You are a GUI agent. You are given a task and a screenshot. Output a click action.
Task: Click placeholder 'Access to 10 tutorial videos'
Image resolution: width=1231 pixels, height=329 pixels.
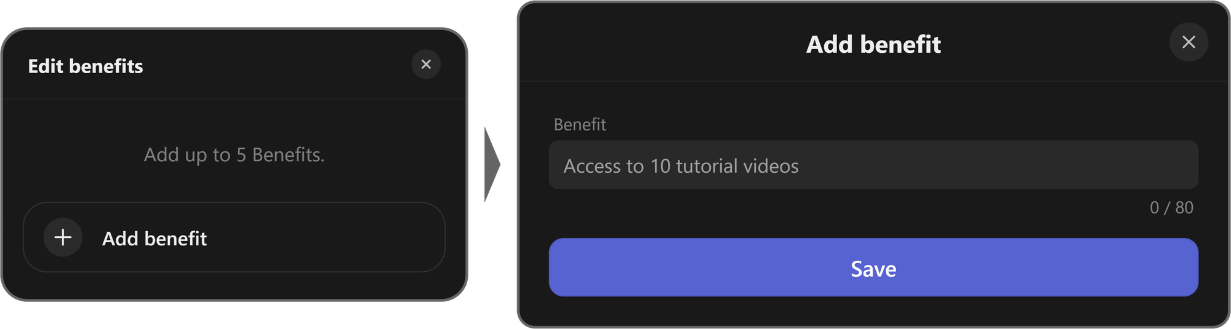click(681, 166)
